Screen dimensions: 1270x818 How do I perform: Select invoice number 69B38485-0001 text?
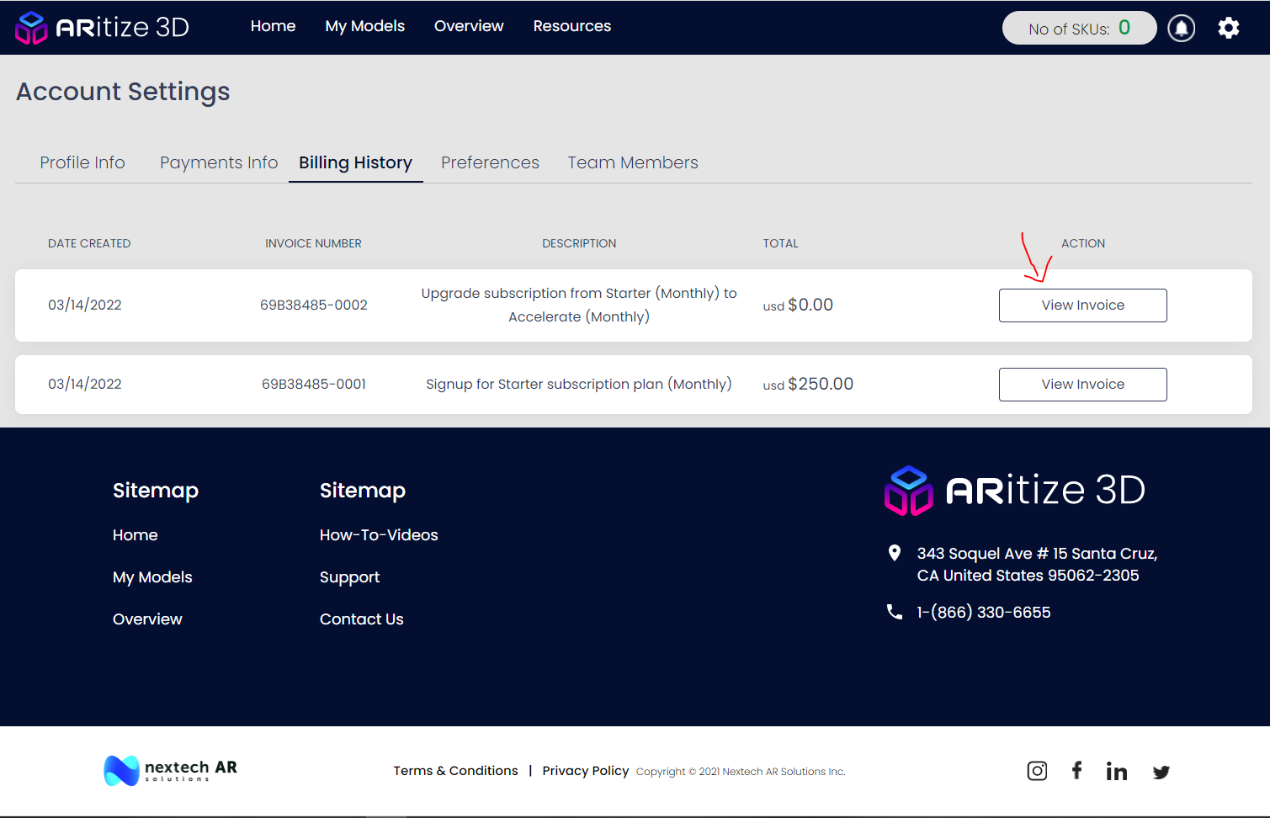click(x=314, y=384)
